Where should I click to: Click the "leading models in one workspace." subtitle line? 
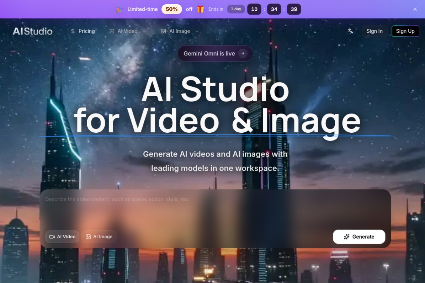click(x=215, y=168)
